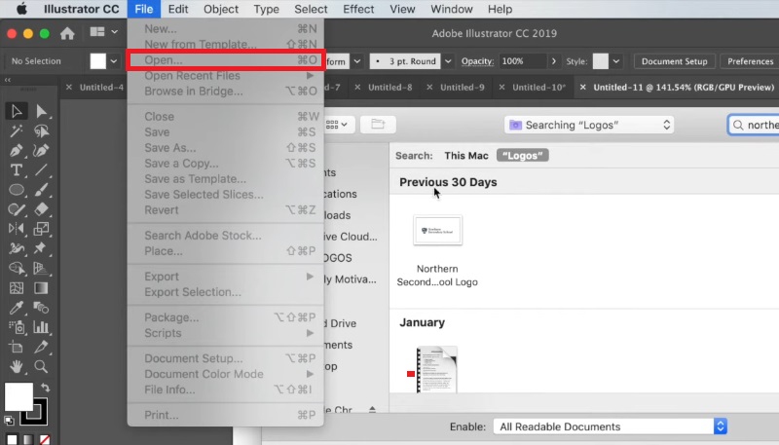Open the graphic Style dropdown

pos(616,61)
